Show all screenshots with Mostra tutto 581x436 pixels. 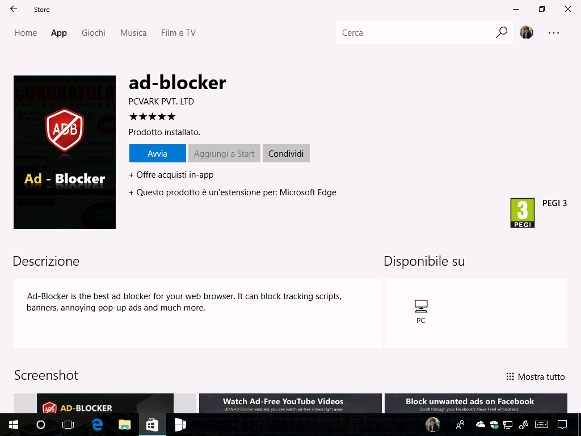[x=536, y=377]
